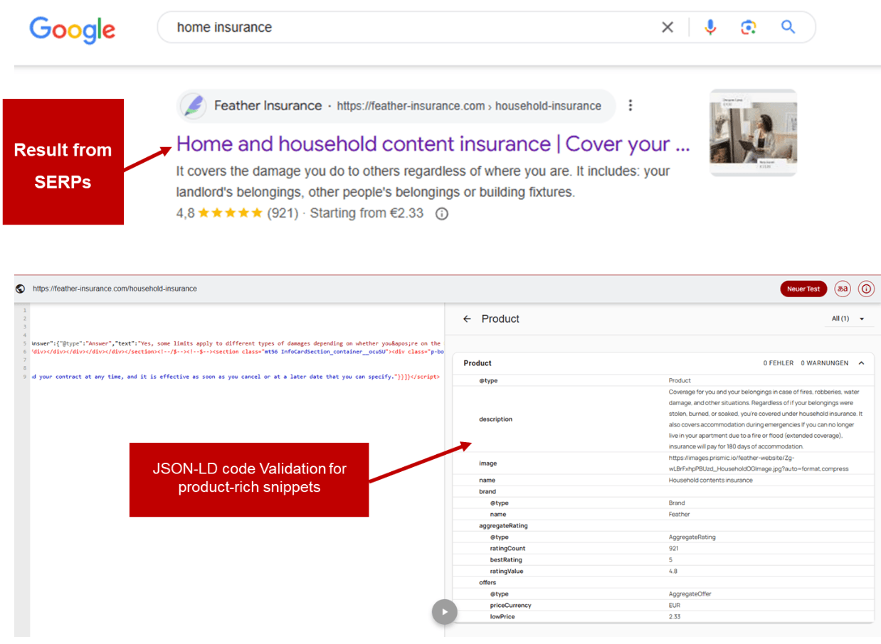Go back using arrow beside Product

[x=467, y=319]
